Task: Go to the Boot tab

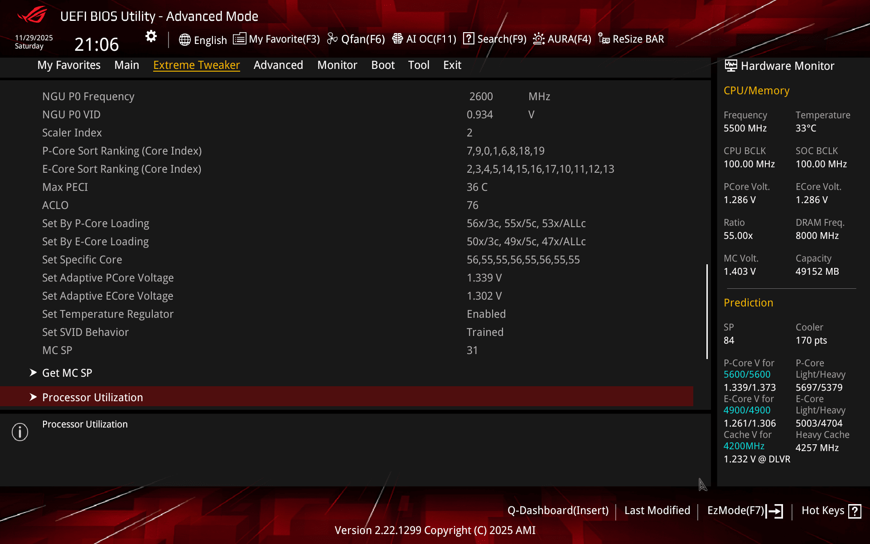Action: pos(383,65)
